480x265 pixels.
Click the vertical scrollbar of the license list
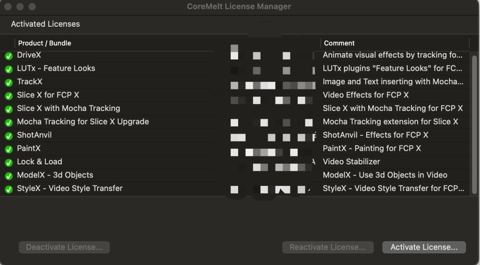pos(474,123)
